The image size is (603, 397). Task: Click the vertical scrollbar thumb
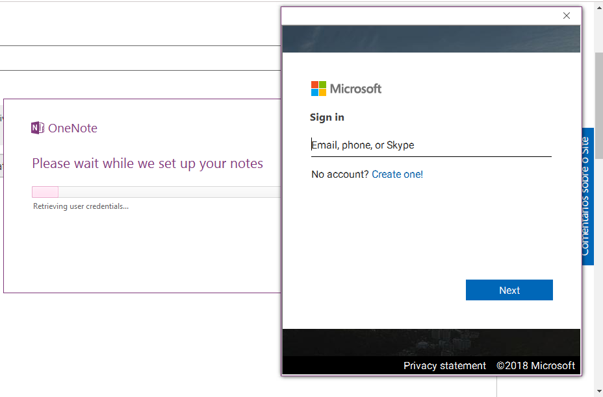pos(598,105)
